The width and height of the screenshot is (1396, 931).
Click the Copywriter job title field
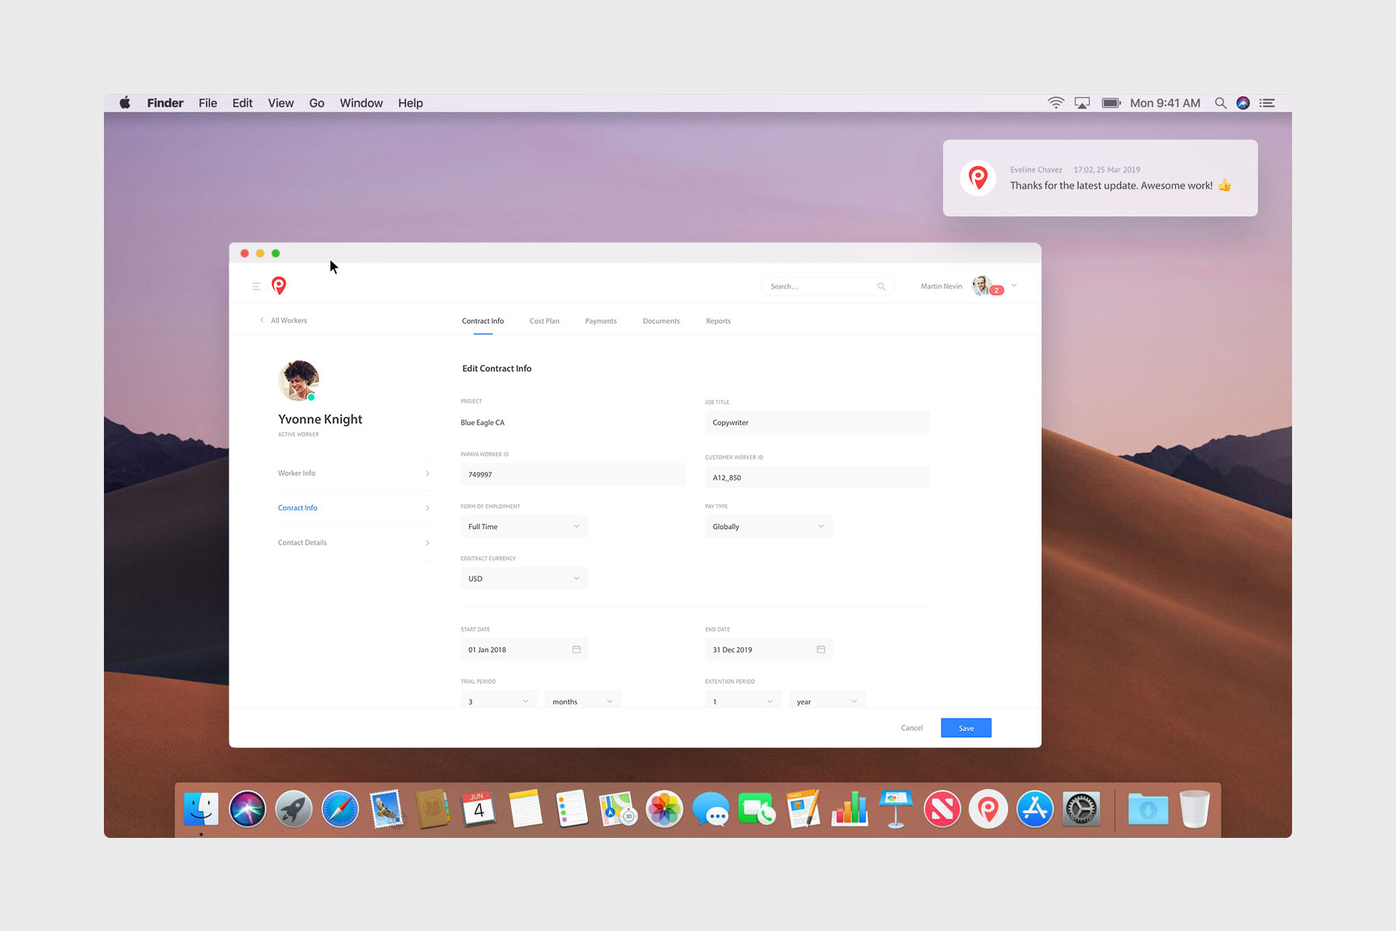pyautogui.click(x=817, y=422)
